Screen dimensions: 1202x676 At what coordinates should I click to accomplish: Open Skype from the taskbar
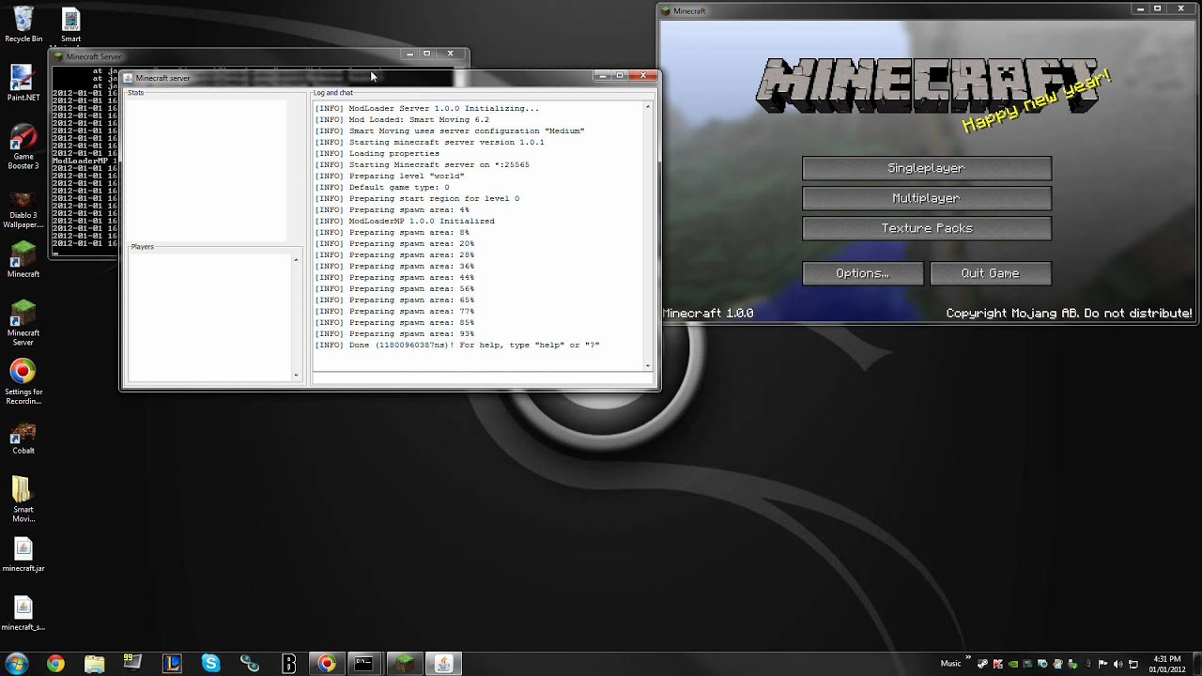[x=210, y=664]
